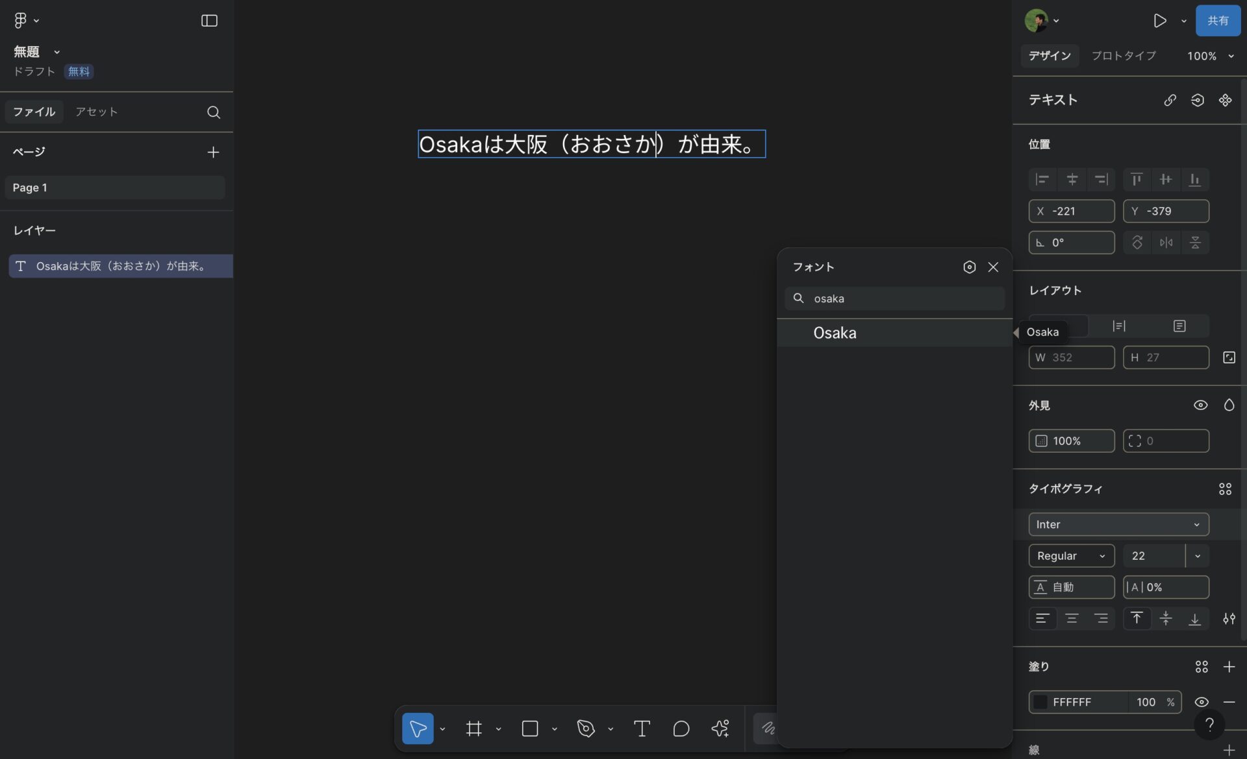Select the Comment tool
The height and width of the screenshot is (759, 1247).
pyautogui.click(x=681, y=729)
